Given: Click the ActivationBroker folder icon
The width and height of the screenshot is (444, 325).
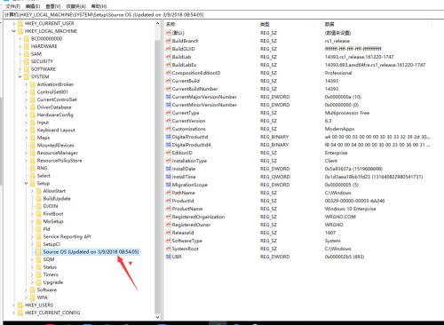Looking at the screenshot, I should 33,84.
